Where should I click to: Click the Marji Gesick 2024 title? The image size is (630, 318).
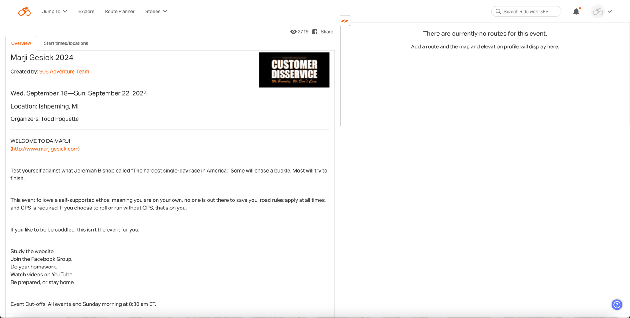pyautogui.click(x=42, y=58)
